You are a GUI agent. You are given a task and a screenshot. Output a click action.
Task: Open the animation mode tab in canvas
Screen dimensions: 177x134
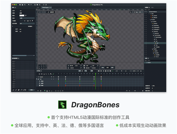tap(51, 12)
